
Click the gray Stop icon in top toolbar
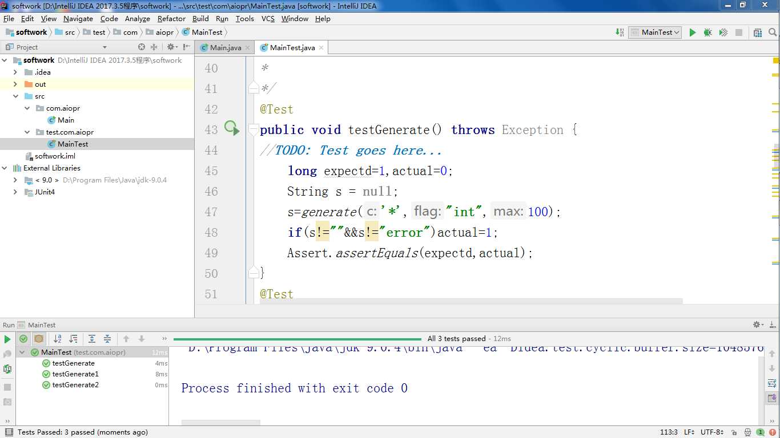(x=738, y=33)
